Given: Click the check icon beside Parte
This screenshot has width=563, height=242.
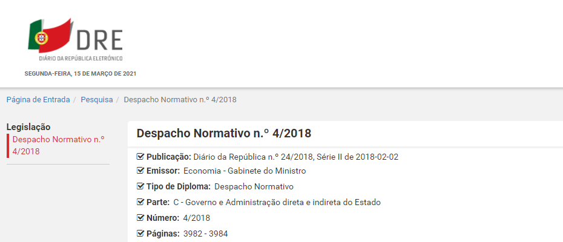Looking at the screenshot, I should 140,202.
